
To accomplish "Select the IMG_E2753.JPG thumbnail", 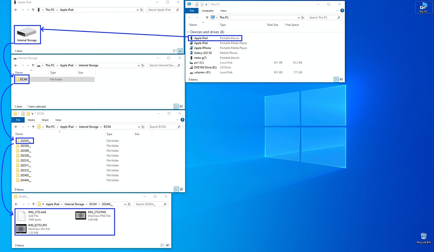I will (21, 229).
